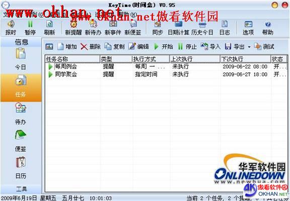
Task: Add a new to-do with 新待办
Action: coord(93,28)
